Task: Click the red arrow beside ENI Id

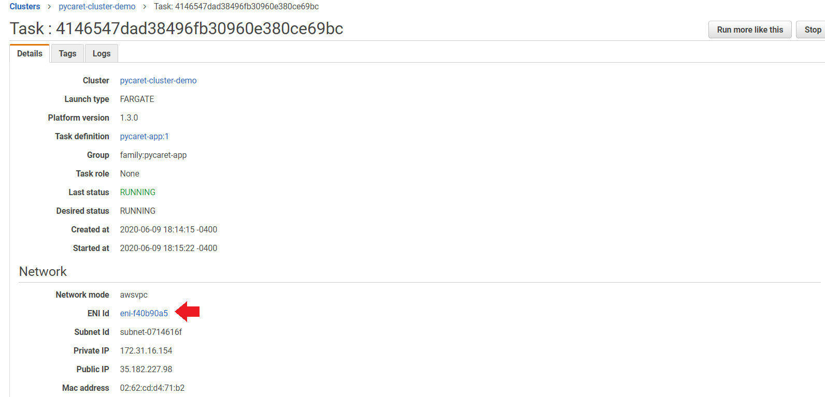Action: tap(188, 312)
